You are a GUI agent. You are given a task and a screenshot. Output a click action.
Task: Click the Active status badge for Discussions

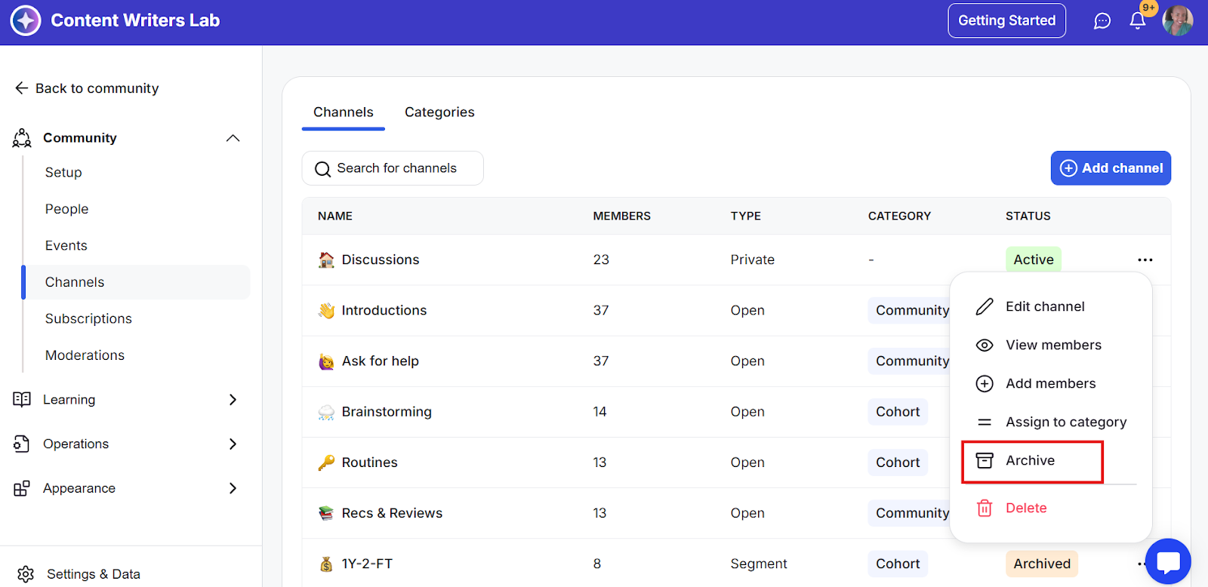[1033, 260]
